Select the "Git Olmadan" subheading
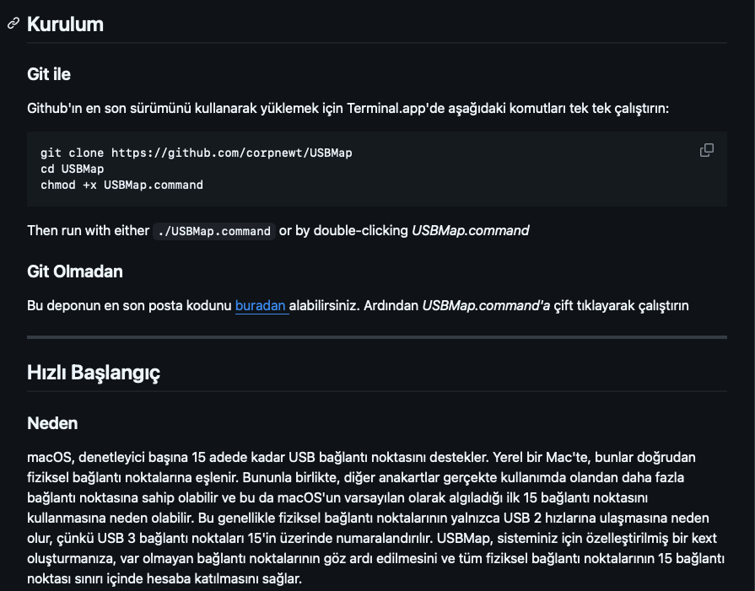 75,271
